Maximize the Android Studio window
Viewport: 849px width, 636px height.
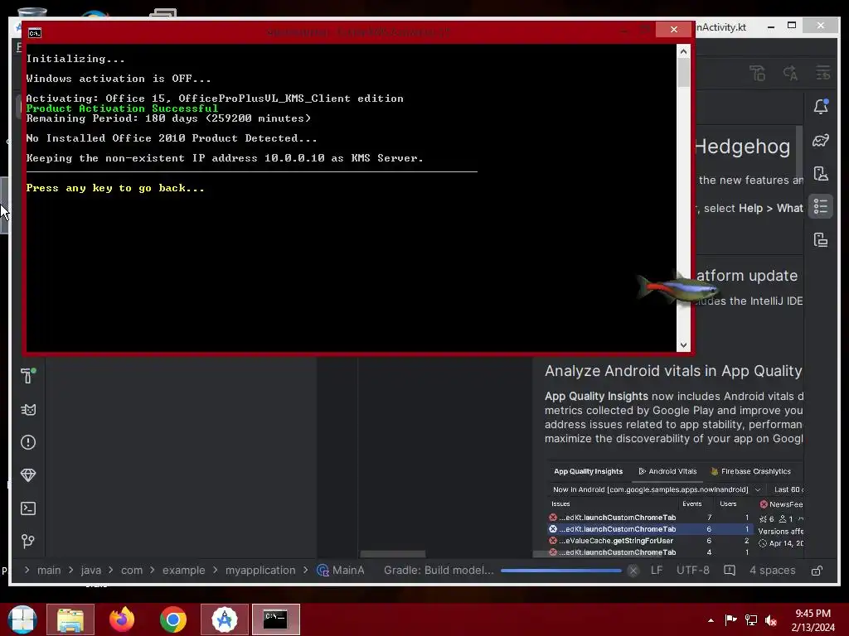click(792, 26)
